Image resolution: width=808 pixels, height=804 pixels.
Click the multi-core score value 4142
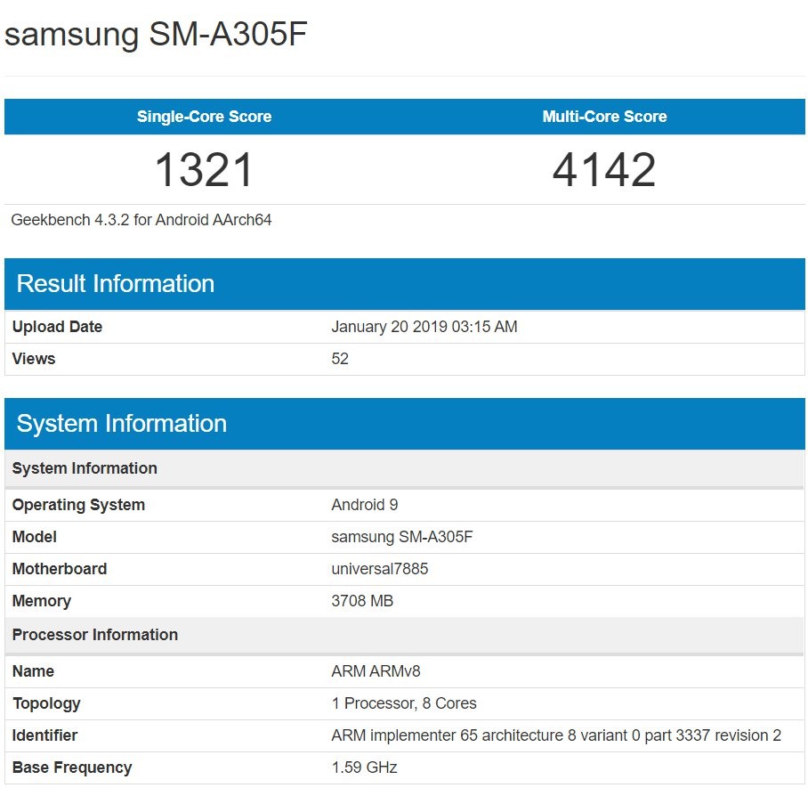pyautogui.click(x=604, y=170)
